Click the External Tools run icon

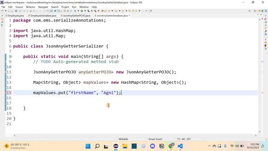click(95, 11)
